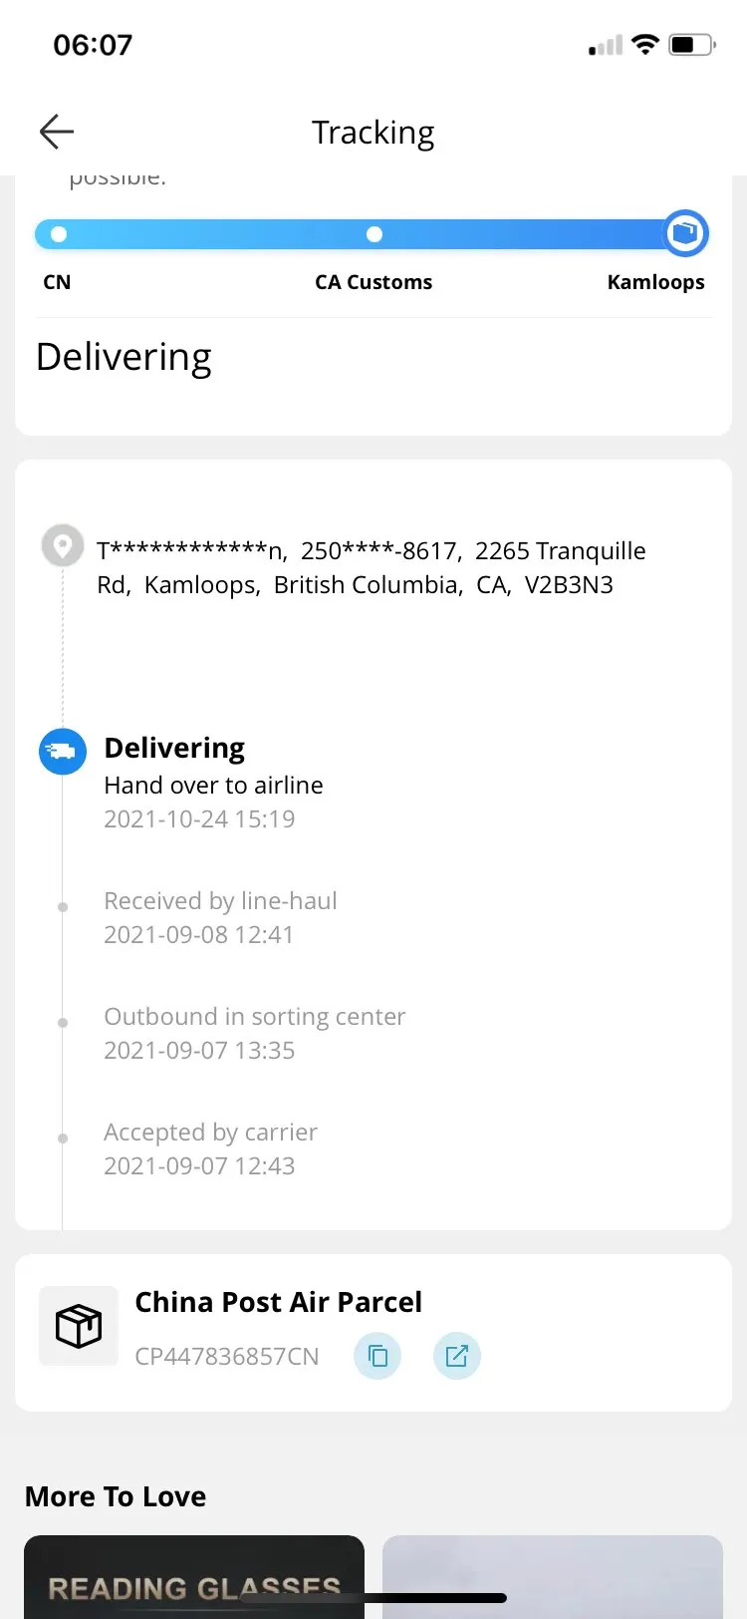Viewport: 747px width, 1619px height.
Task: Copy the tracking number CP447836857CN
Action: (x=377, y=1356)
